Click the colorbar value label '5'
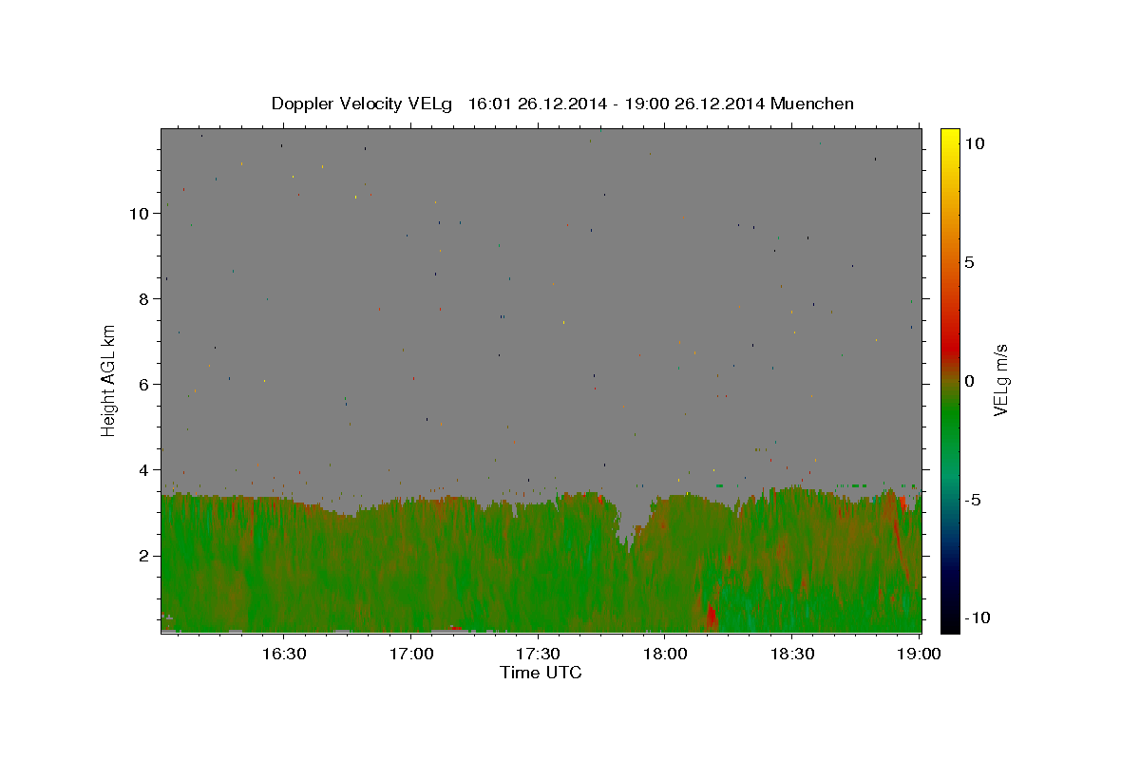Screen dimensions: 1140x760 (x=969, y=262)
